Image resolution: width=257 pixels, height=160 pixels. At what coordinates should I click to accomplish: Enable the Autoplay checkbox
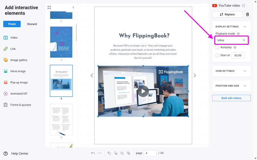[217, 47]
